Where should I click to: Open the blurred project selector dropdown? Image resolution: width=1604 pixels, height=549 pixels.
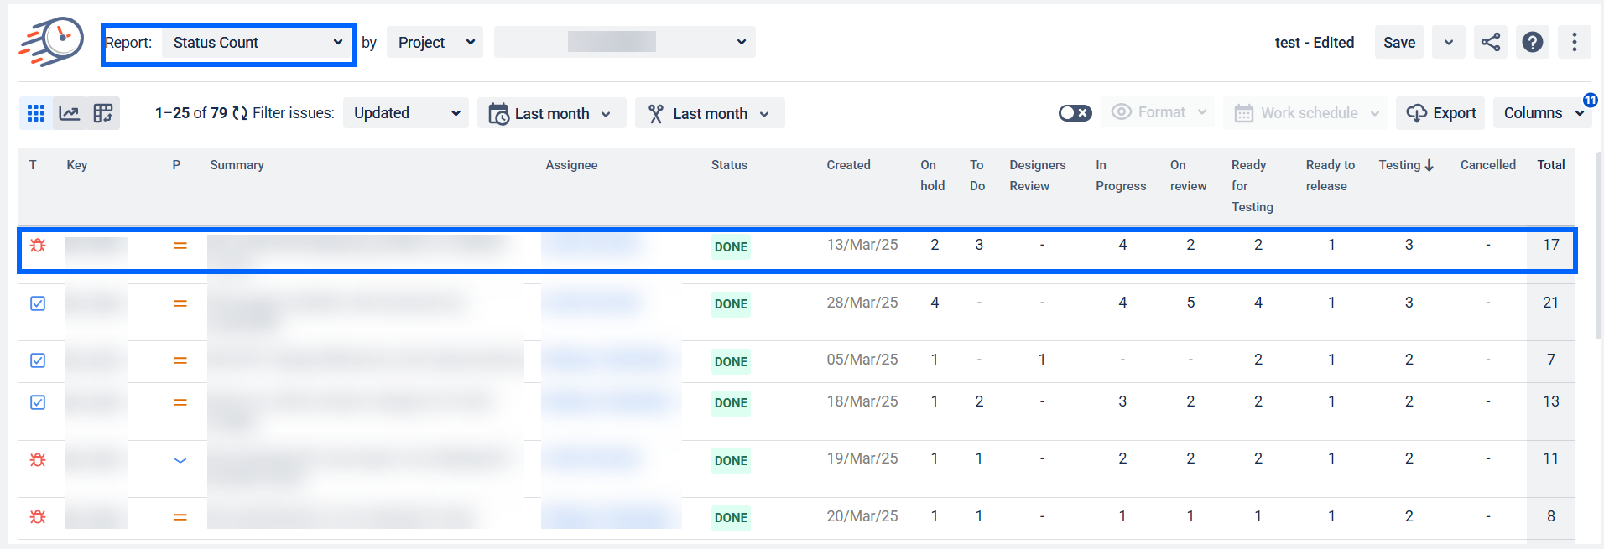pos(625,42)
